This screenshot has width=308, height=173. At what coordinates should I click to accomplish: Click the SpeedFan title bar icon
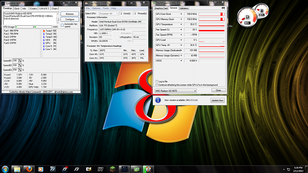coord(3,3)
